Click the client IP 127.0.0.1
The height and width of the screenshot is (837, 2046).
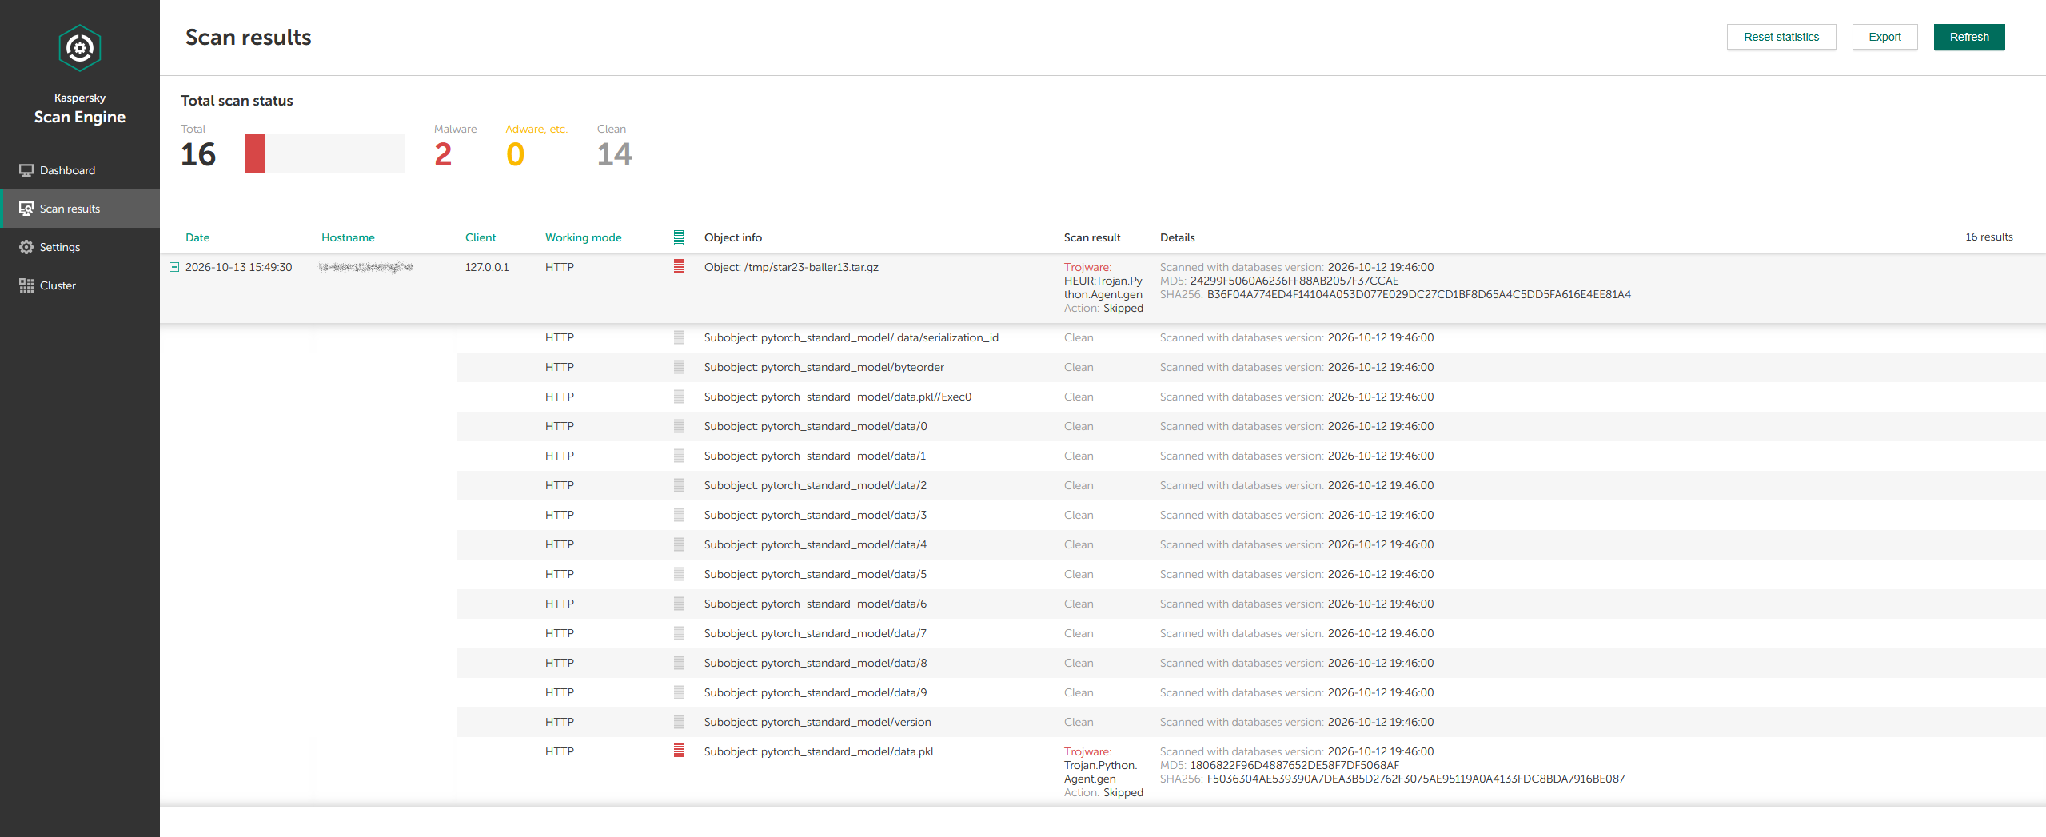[487, 267]
